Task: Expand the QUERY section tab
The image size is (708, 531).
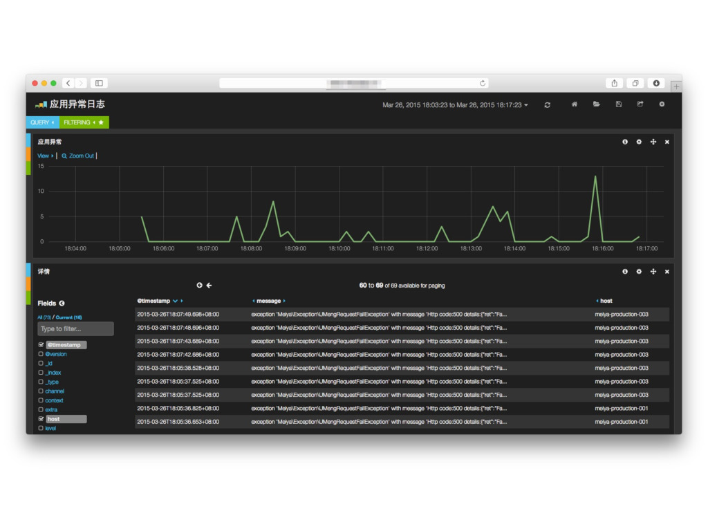Action: click(42, 122)
